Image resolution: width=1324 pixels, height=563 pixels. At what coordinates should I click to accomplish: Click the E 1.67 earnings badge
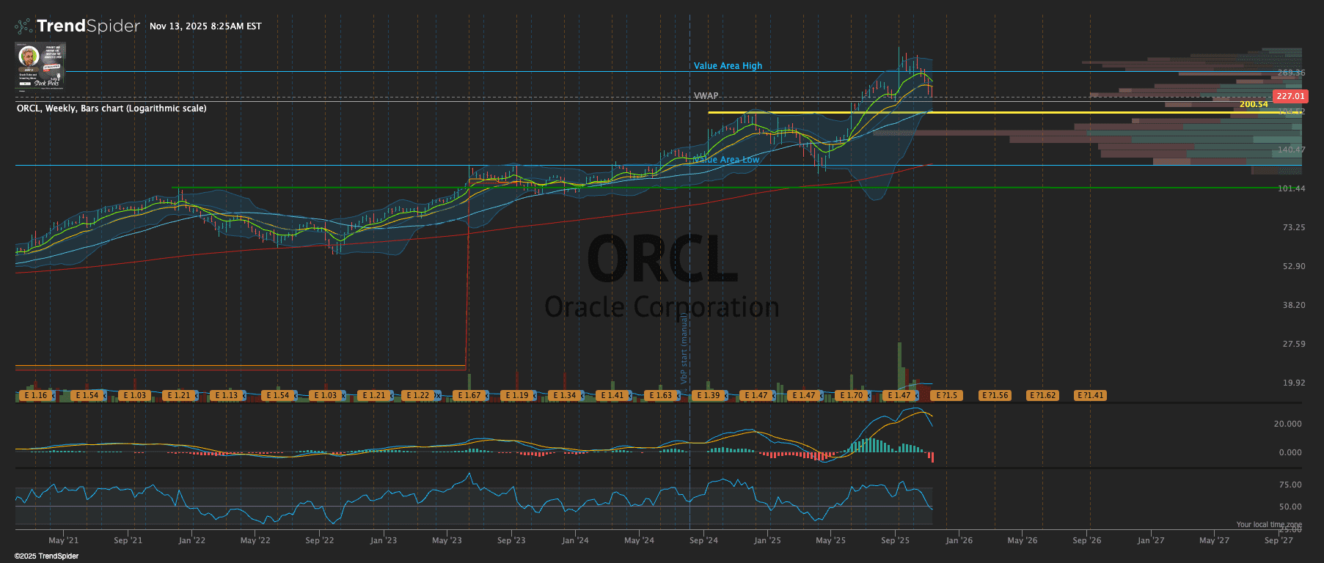(469, 396)
